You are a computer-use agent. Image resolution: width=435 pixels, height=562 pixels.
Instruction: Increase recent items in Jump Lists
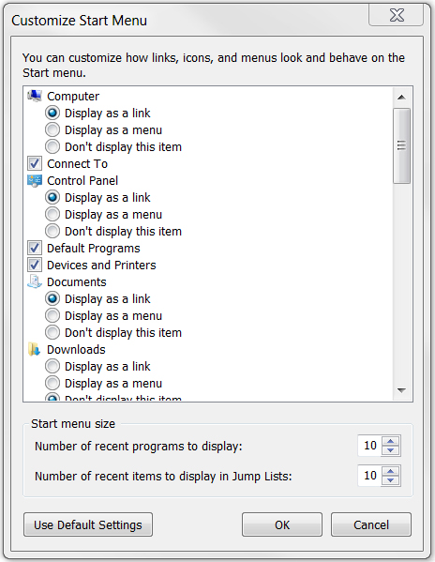(391, 471)
